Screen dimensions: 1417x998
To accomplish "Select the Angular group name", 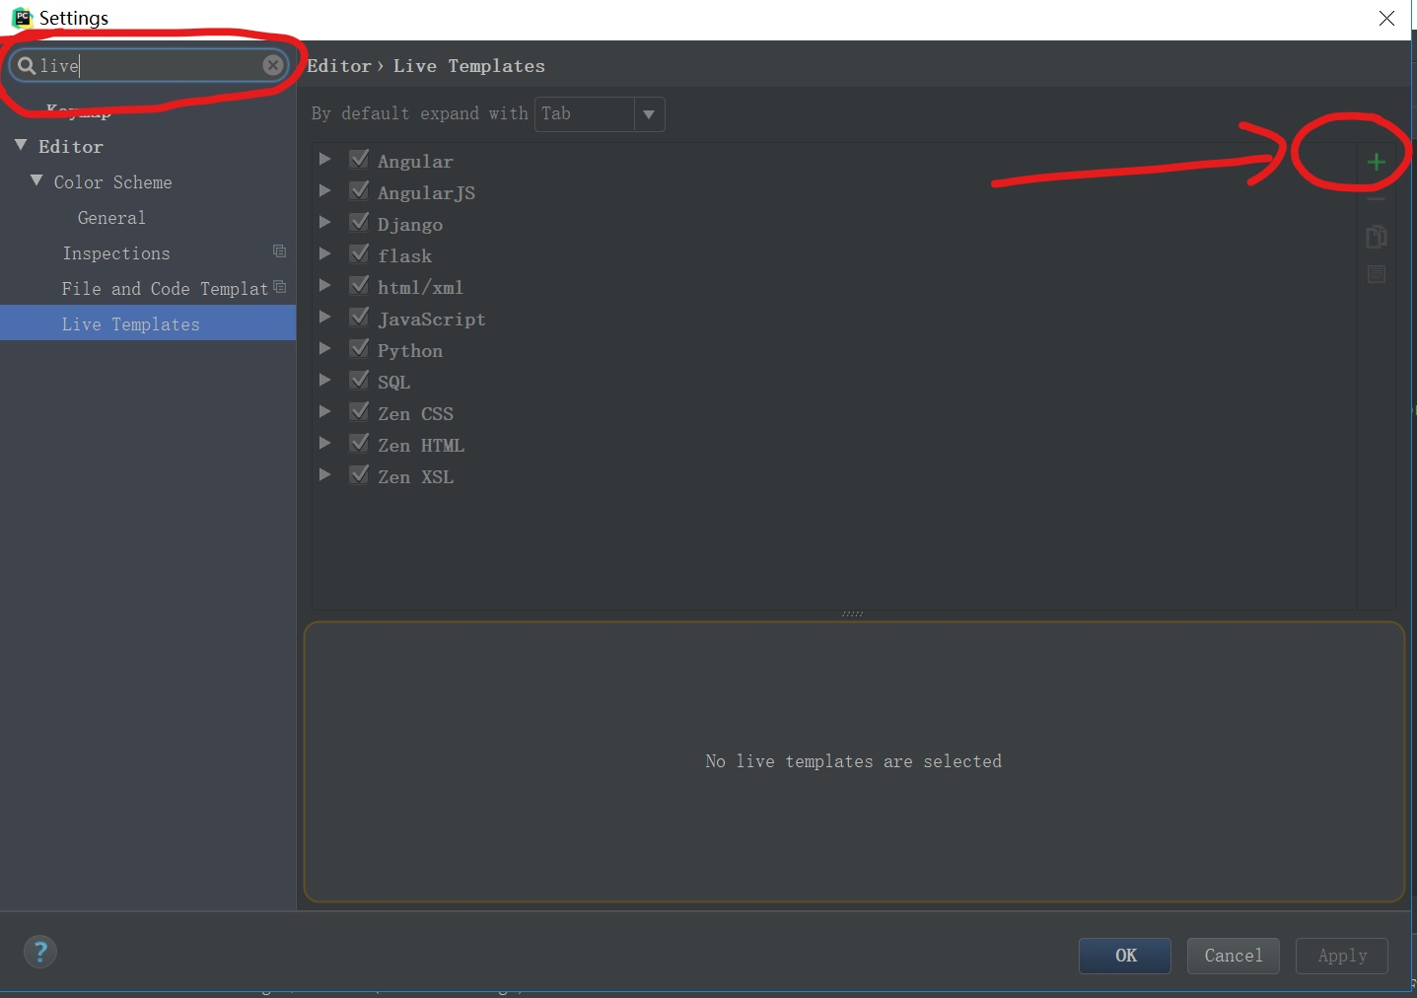I will [415, 162].
